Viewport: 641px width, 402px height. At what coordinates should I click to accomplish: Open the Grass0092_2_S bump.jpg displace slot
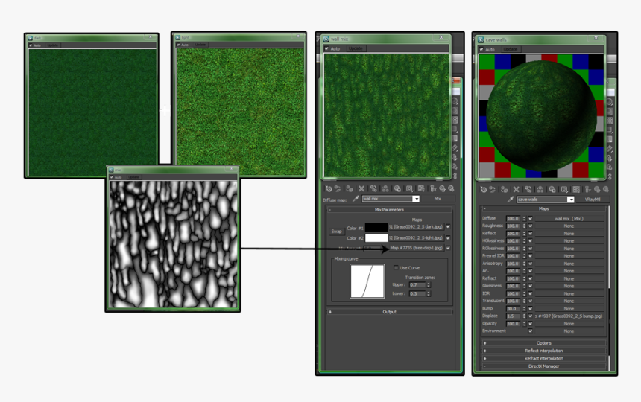(569, 316)
